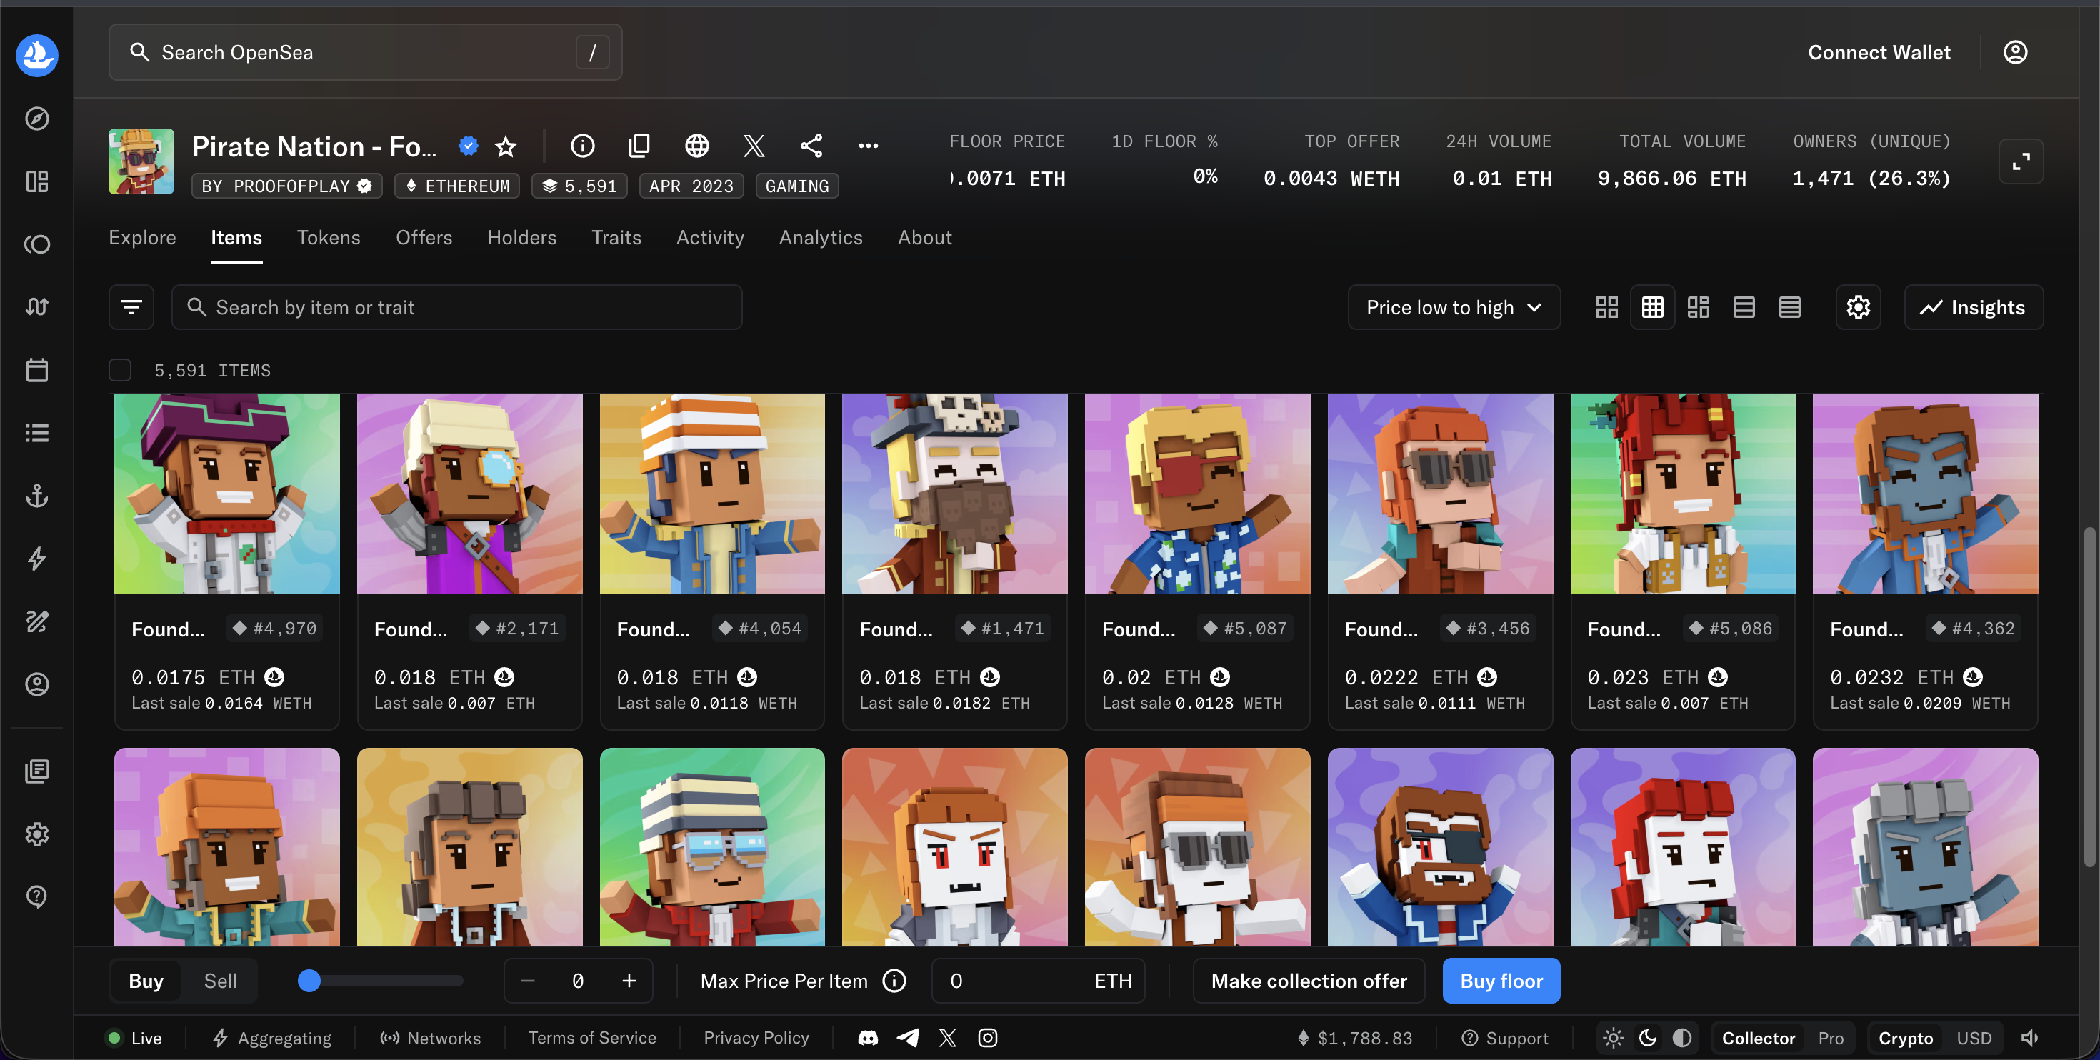
Task: Open the compass Discover icon in sidebar
Action: click(x=36, y=119)
